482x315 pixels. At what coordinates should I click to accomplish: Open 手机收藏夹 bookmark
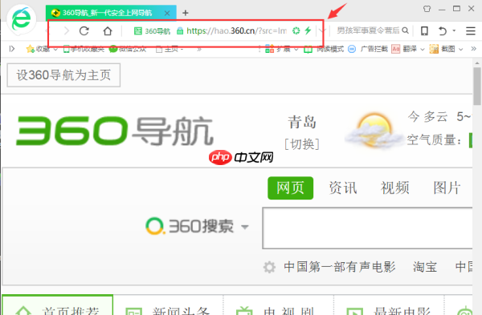click(x=84, y=49)
